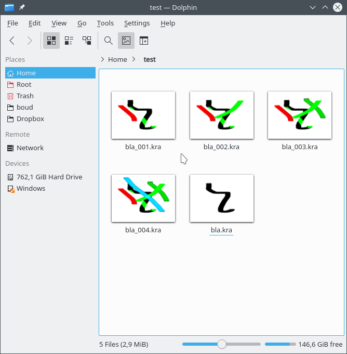
Task: Expand the breadcrumb arrow before Home
Action: (102, 59)
